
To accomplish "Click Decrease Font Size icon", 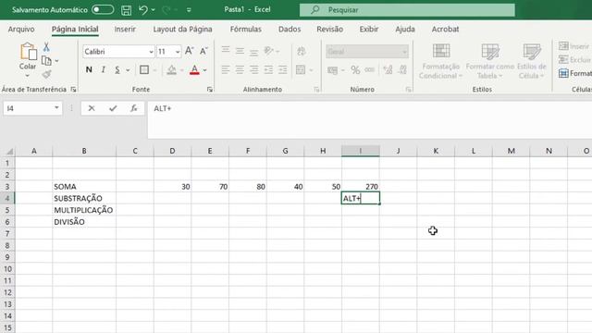I will [x=203, y=51].
